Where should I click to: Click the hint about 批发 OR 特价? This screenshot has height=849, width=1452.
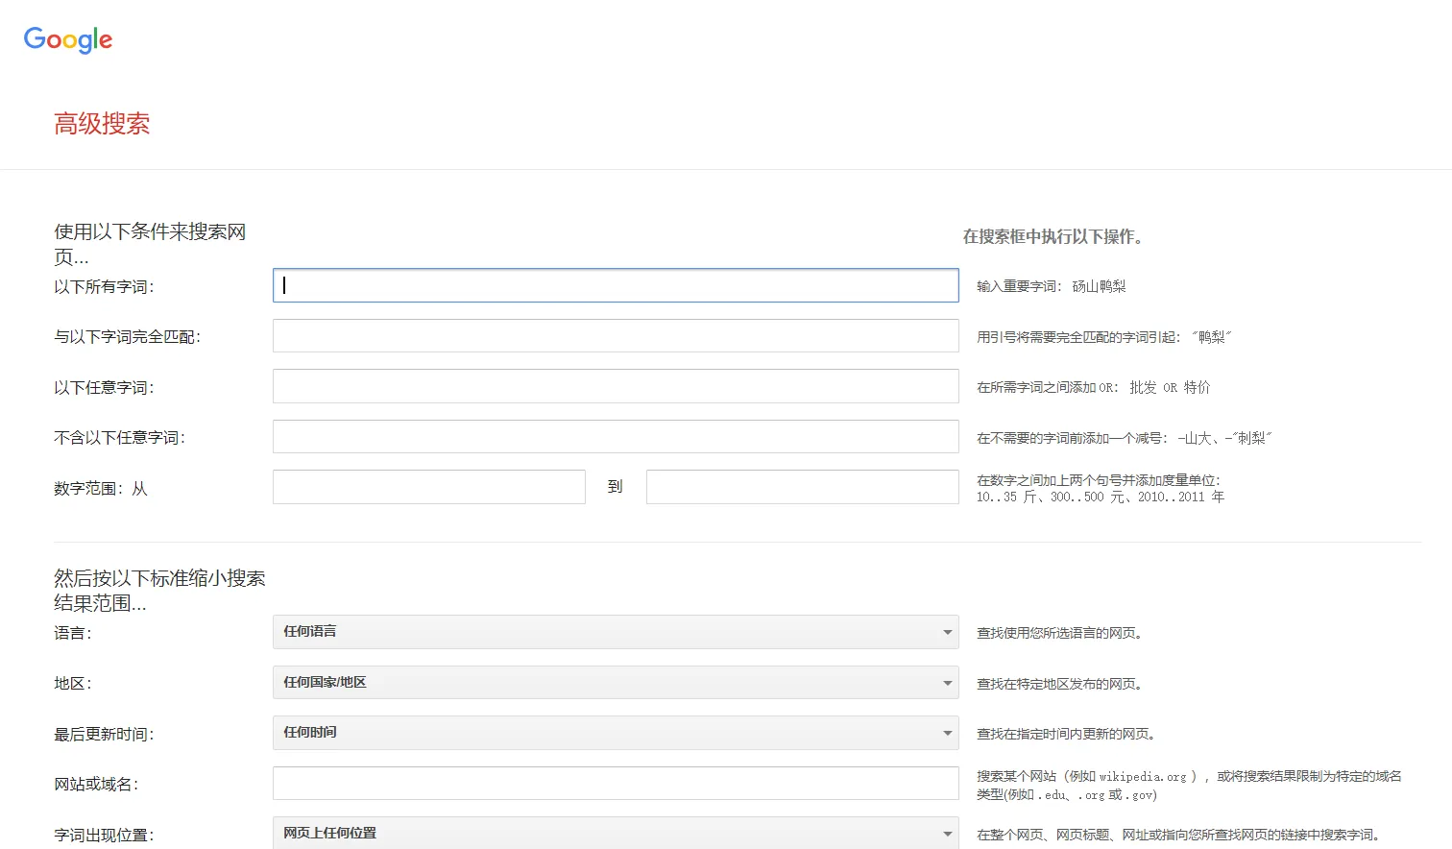click(1094, 387)
